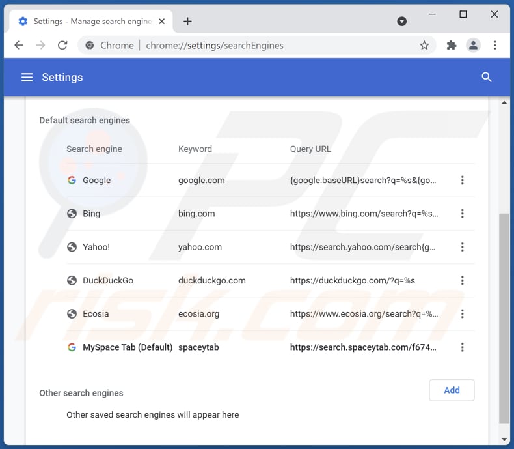Viewport: 514px width, 449px height.
Task: Click the page scrollbar thumb
Action: tap(504, 318)
